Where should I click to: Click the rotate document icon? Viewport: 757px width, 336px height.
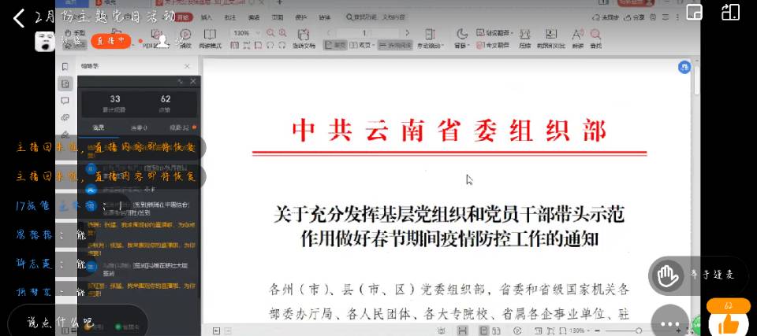pyautogui.click(x=303, y=38)
